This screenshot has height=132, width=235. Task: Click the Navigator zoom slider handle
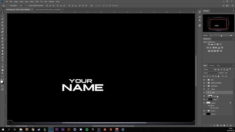(x=221, y=36)
